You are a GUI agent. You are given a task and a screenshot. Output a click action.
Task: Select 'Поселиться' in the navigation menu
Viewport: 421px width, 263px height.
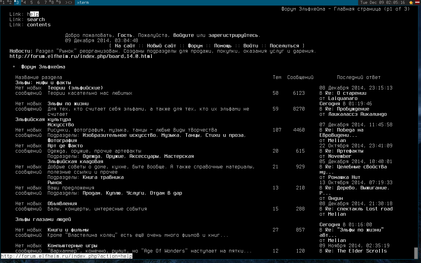(x=284, y=46)
